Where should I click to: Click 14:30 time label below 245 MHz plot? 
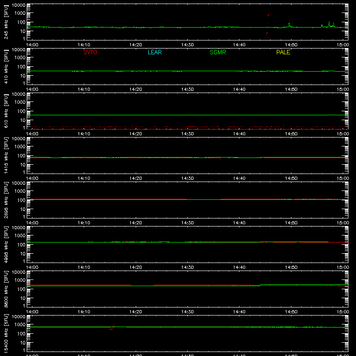(x=187, y=45)
